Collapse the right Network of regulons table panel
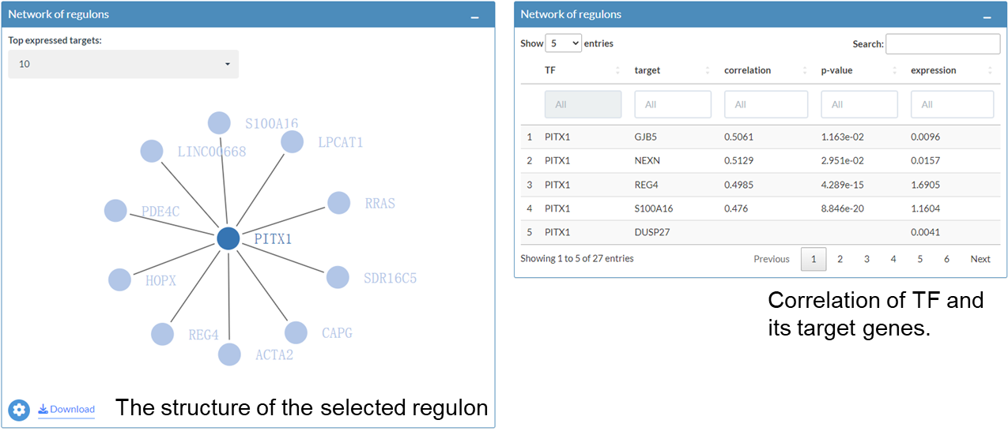Screen dimensions: 1008x435 point(987,16)
